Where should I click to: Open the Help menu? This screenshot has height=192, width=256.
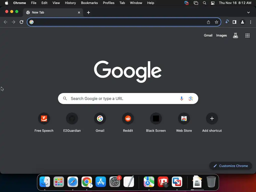(x=150, y=3)
